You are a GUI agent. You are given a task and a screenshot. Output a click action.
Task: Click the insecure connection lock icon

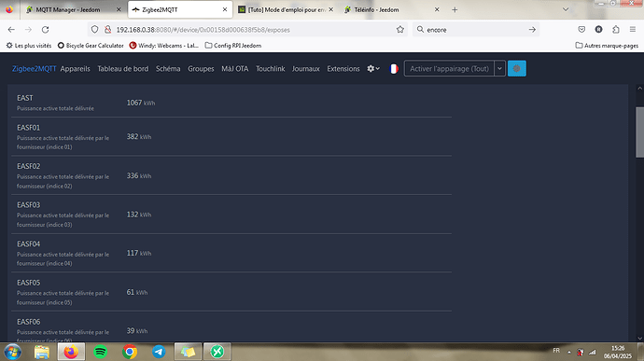tap(107, 30)
